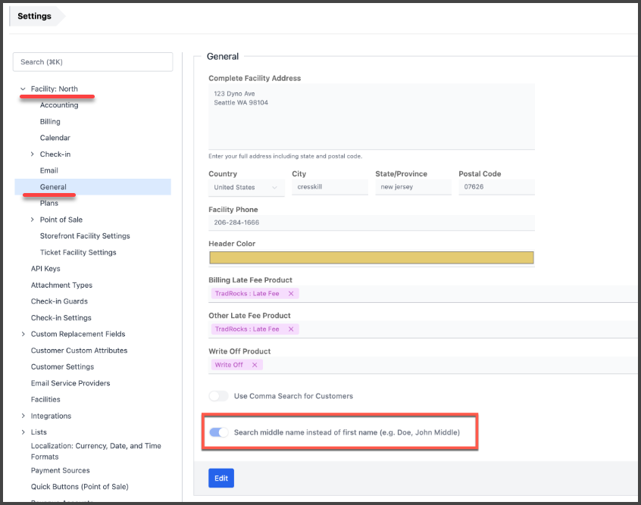Collapse the Facility: North tree section
This screenshot has height=505, width=641.
pyautogui.click(x=23, y=89)
